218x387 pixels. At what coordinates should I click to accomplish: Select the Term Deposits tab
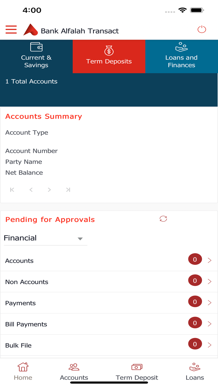[x=109, y=57]
